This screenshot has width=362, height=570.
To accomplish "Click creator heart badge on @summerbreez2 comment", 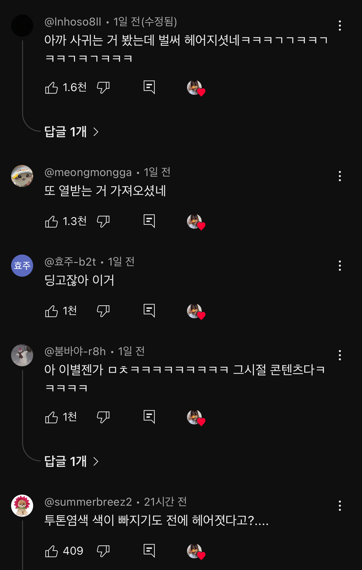I will (196, 552).
